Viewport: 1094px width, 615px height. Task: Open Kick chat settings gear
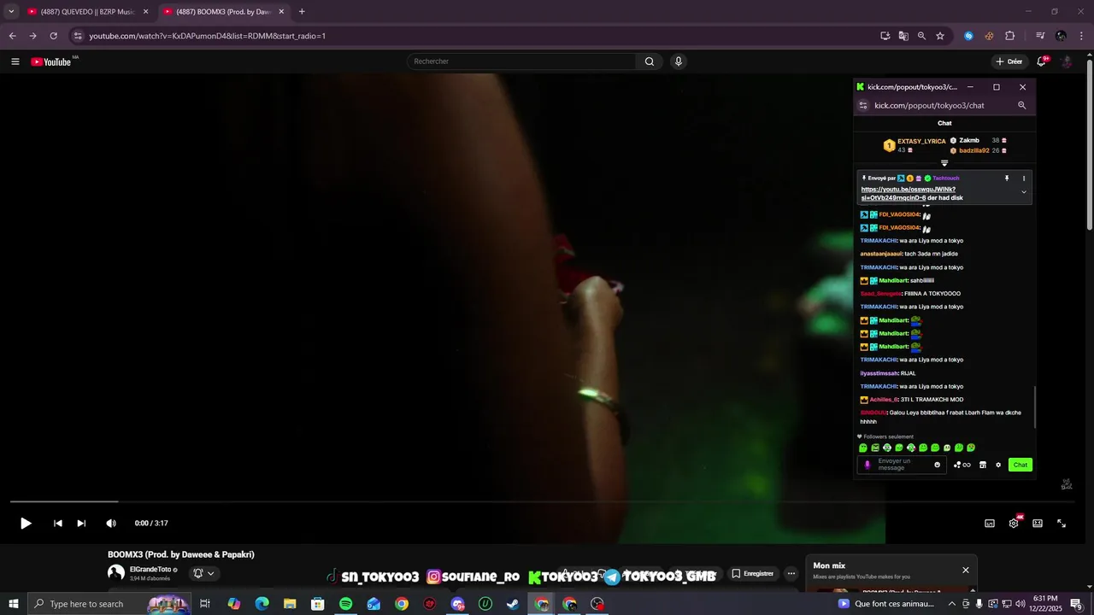point(998,465)
